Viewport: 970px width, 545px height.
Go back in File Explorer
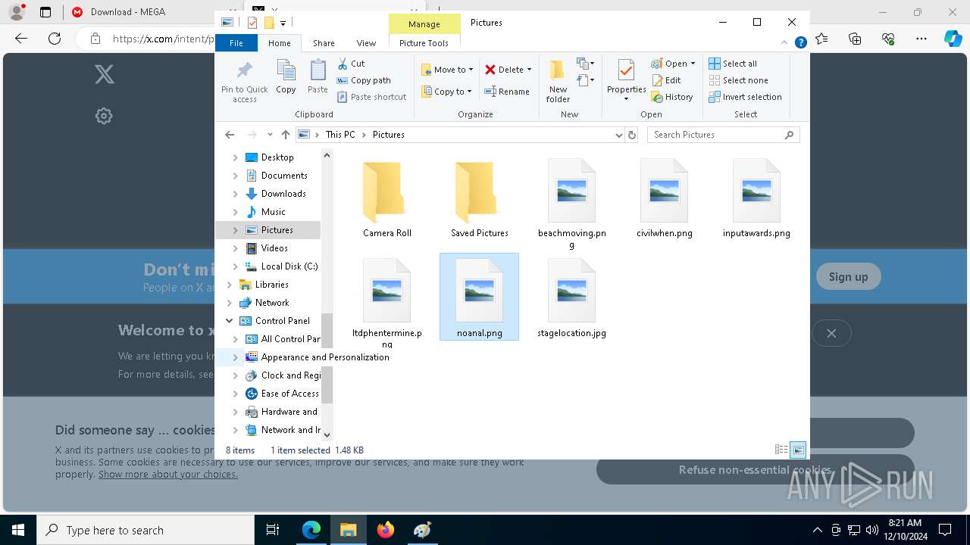pos(230,135)
